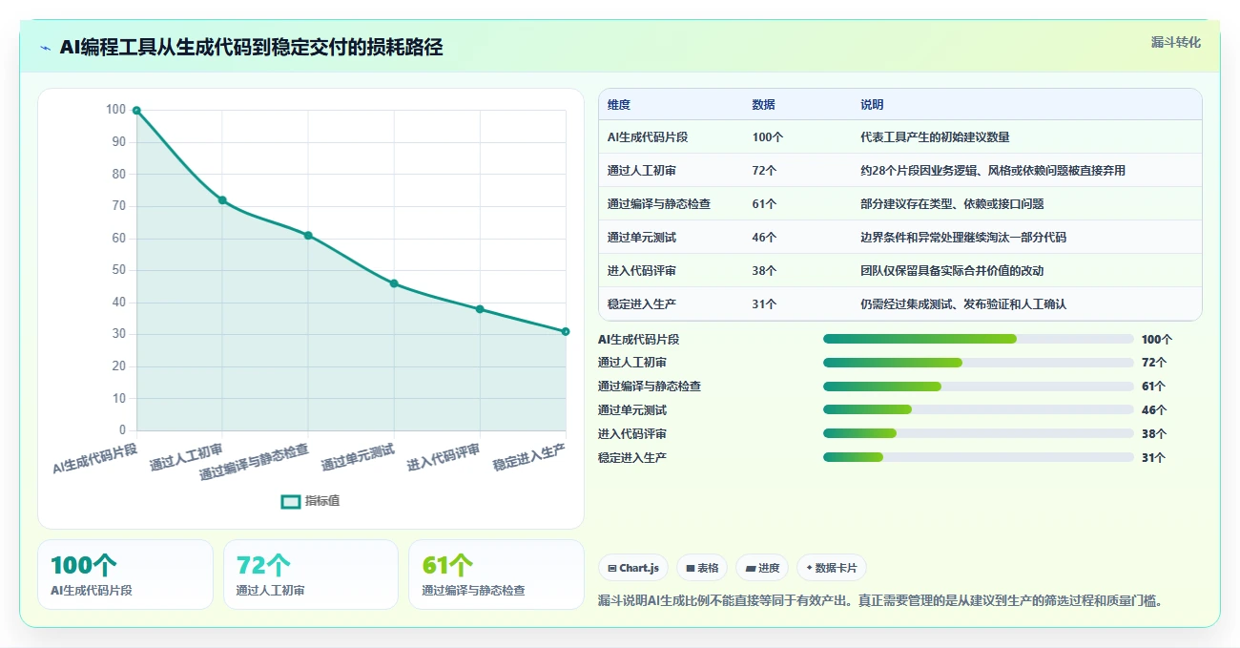Open the 61个 通过编译与静态检查 stat card
Viewport: 1240px width, 648px height.
496,575
